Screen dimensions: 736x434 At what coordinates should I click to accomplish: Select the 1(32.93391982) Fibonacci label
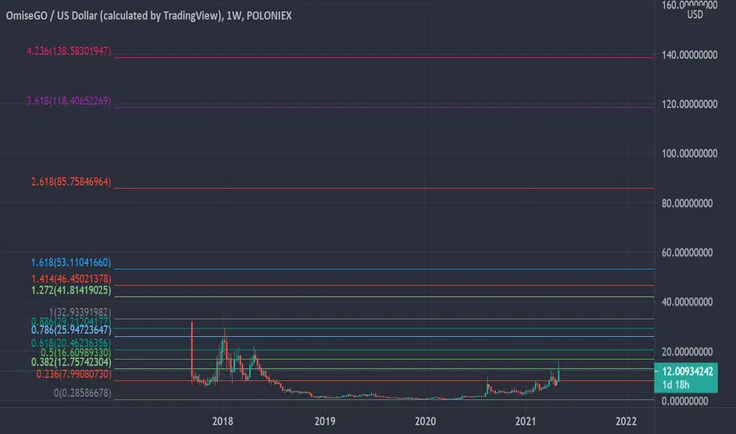pos(80,312)
